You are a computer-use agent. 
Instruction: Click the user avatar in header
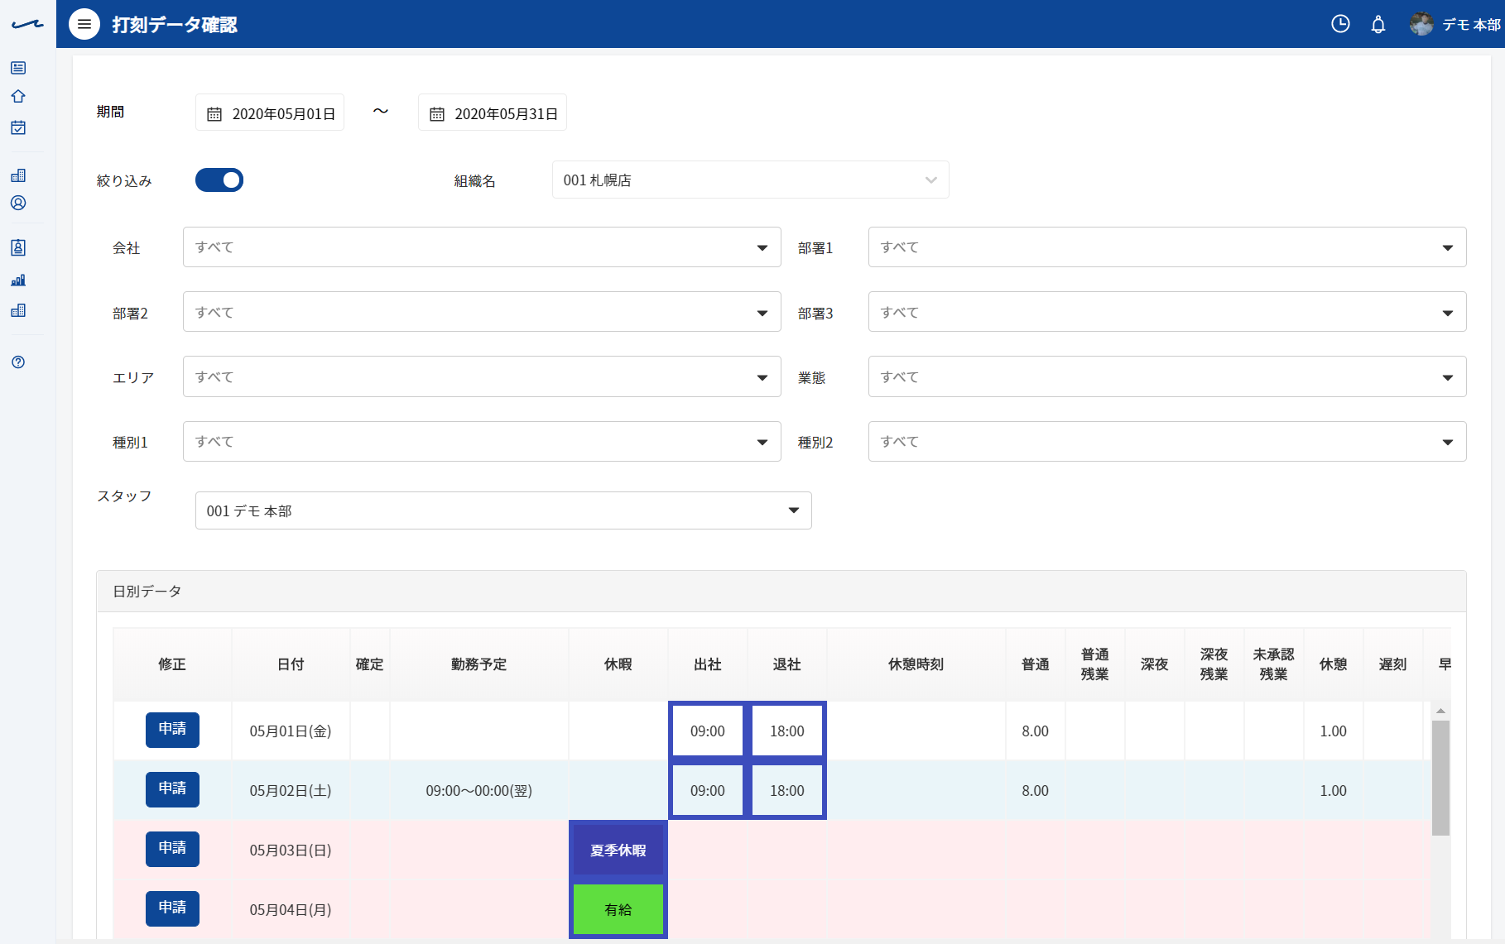pyautogui.click(x=1421, y=24)
